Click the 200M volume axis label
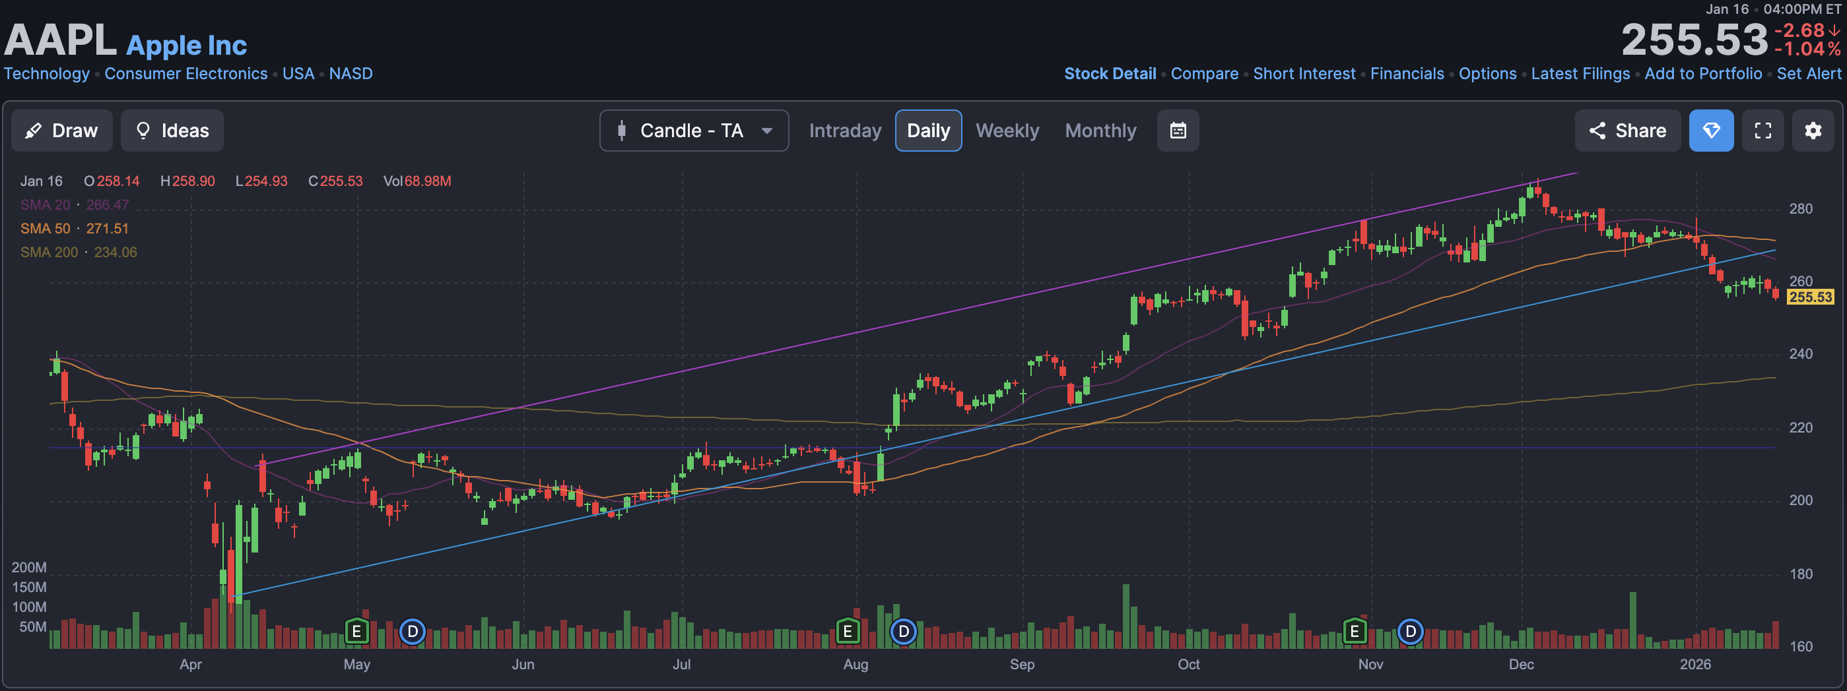1847x691 pixels. [x=30, y=567]
